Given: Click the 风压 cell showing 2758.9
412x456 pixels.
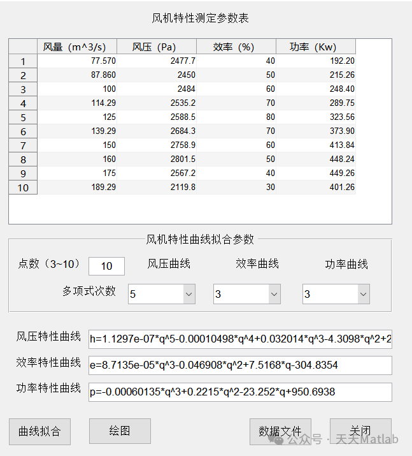Looking at the screenshot, I should tap(157, 145).
